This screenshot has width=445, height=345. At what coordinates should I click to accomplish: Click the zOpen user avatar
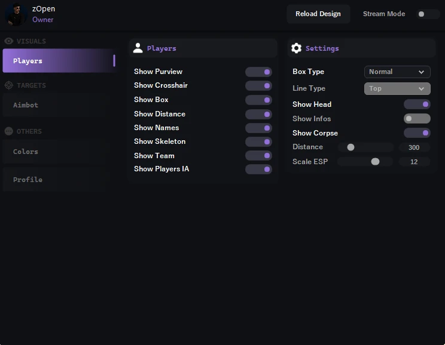point(15,14)
